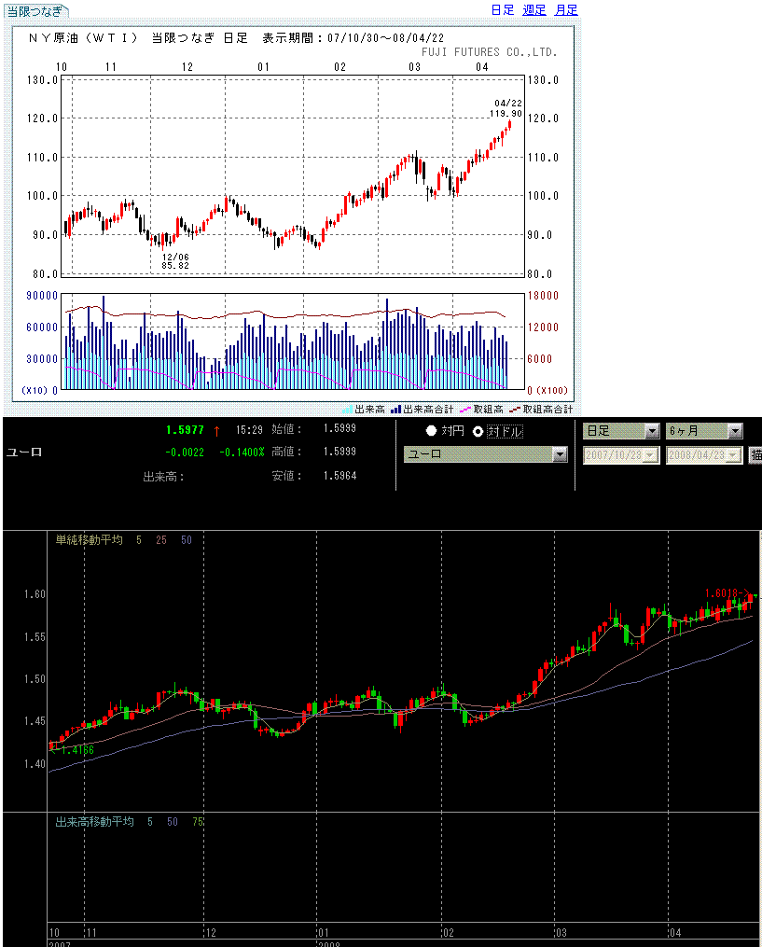The image size is (762, 947).
Task: Click the 12/06 85.82 low price label
Action: 175,260
